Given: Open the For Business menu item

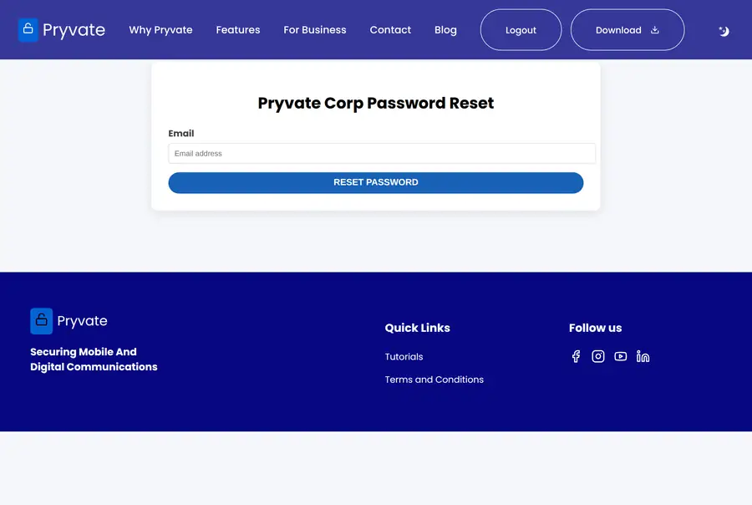Looking at the screenshot, I should point(315,30).
